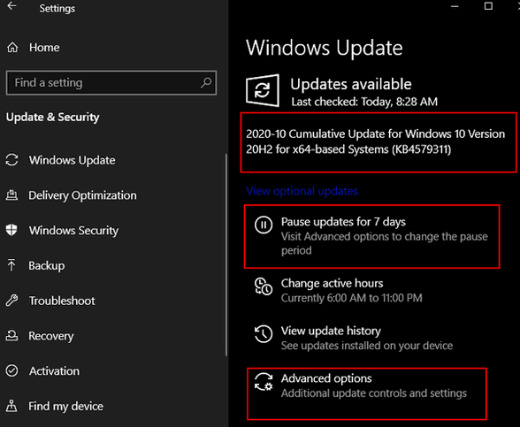
Task: Click the Recovery icon in sidebar
Action: coord(12,336)
